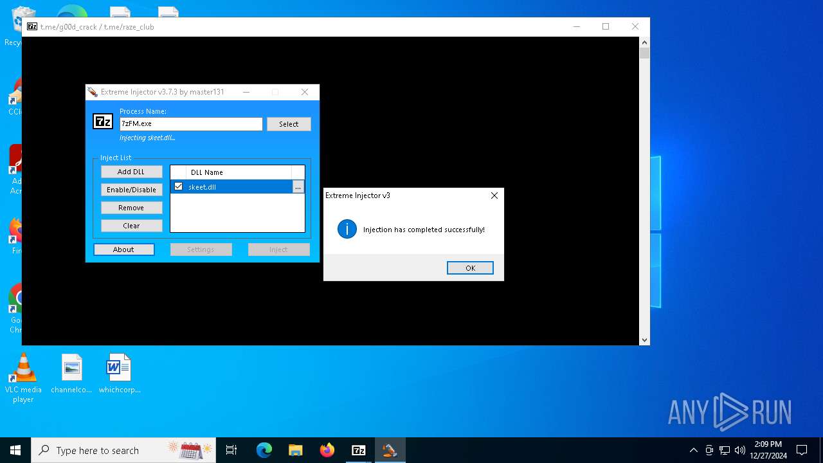Click the volume speaker tray icon
This screenshot has height=463, width=823.
[740, 450]
